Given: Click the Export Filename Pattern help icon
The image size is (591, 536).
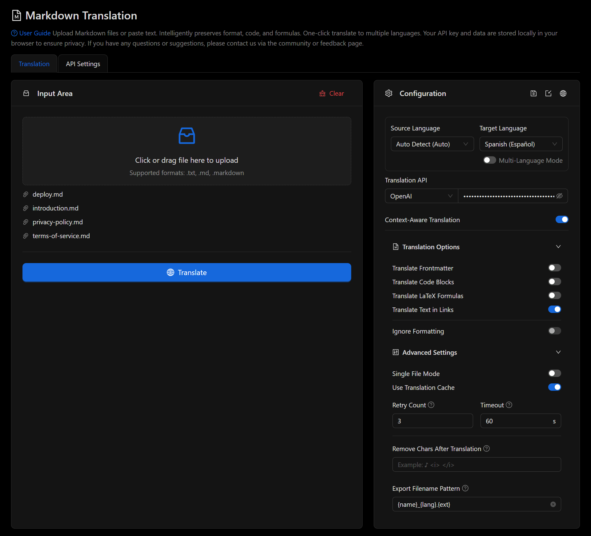Looking at the screenshot, I should (x=465, y=488).
